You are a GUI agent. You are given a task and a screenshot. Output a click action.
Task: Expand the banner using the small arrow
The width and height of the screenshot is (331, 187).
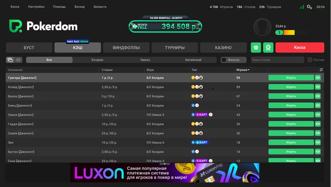(165, 164)
